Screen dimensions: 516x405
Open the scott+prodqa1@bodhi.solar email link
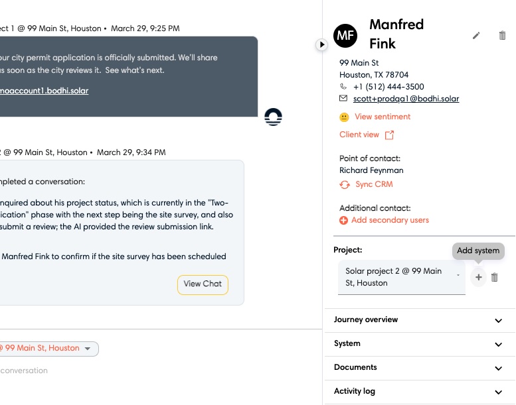tap(406, 99)
